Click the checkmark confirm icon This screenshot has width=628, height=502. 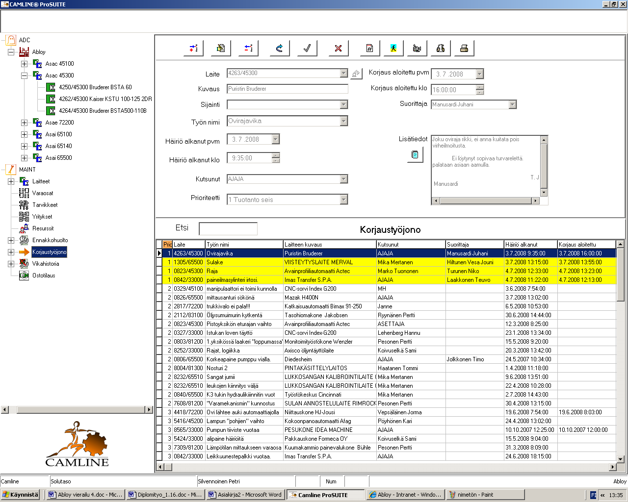(307, 48)
